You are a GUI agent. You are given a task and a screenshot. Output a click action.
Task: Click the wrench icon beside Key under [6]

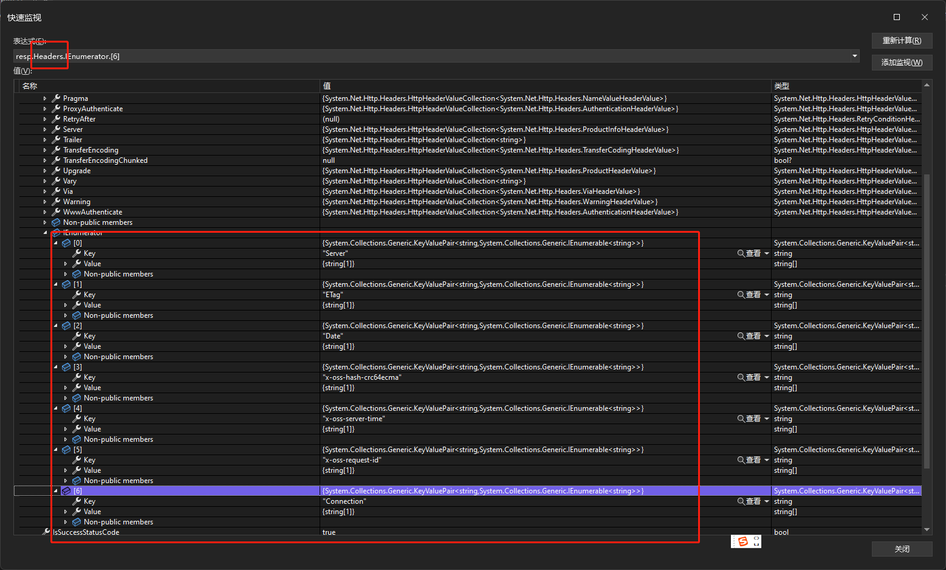tap(75, 501)
